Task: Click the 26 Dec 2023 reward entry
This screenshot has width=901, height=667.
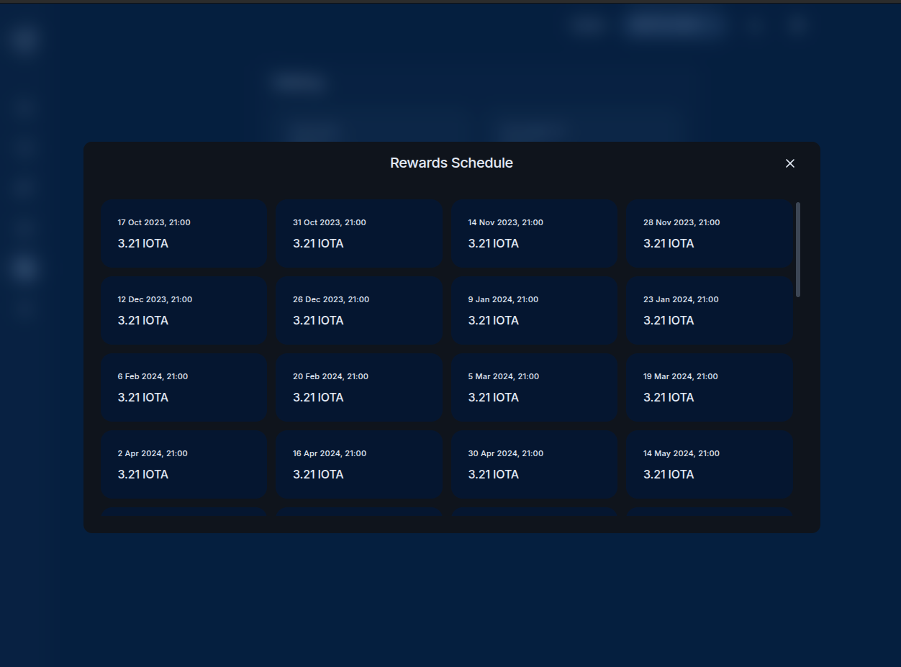Action: 359,311
